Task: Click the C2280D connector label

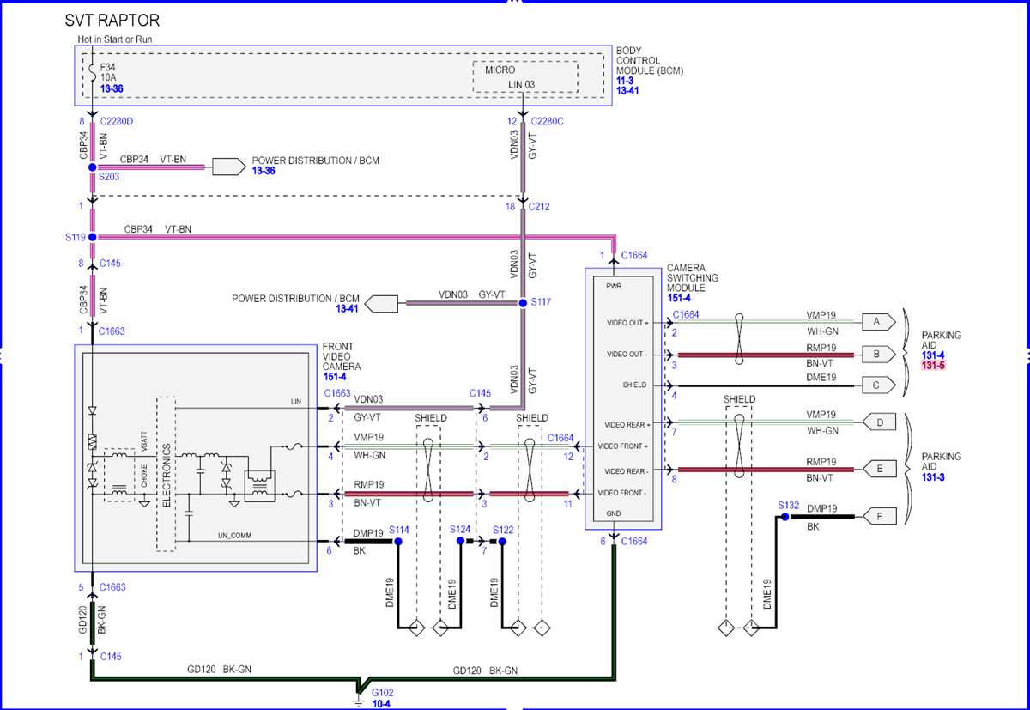Action: [118, 121]
